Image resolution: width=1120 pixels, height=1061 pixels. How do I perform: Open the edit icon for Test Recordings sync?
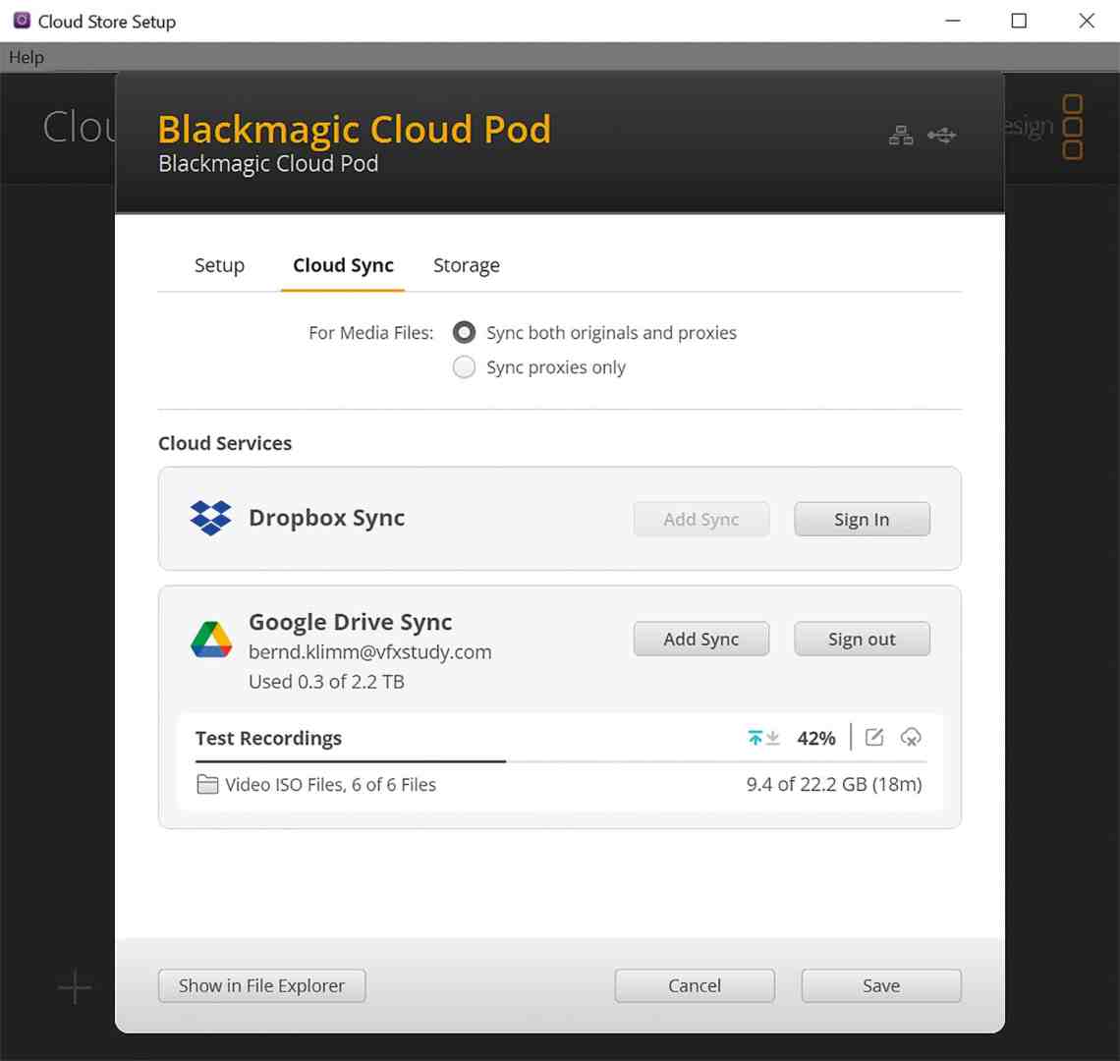[x=874, y=737]
